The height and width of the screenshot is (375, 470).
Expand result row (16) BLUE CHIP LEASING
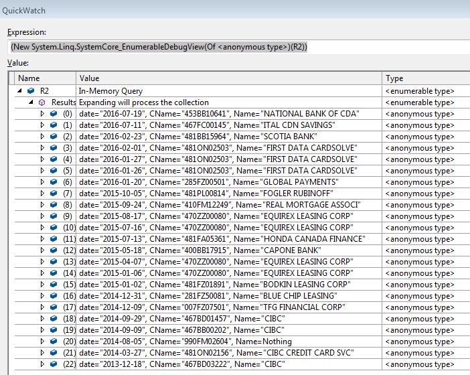(42, 295)
